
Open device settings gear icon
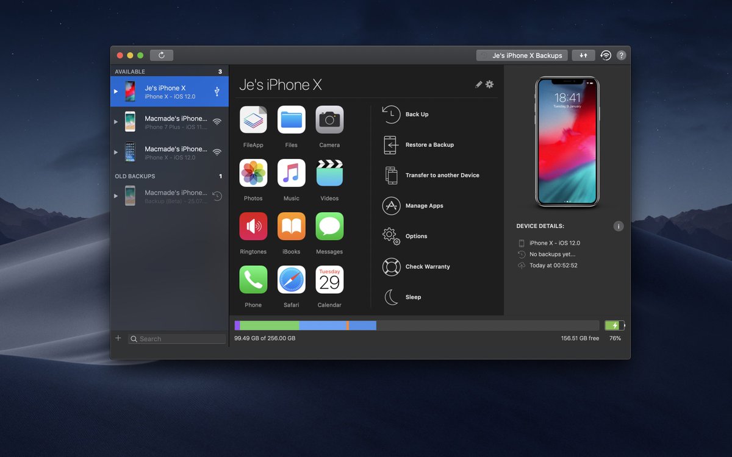coord(489,85)
